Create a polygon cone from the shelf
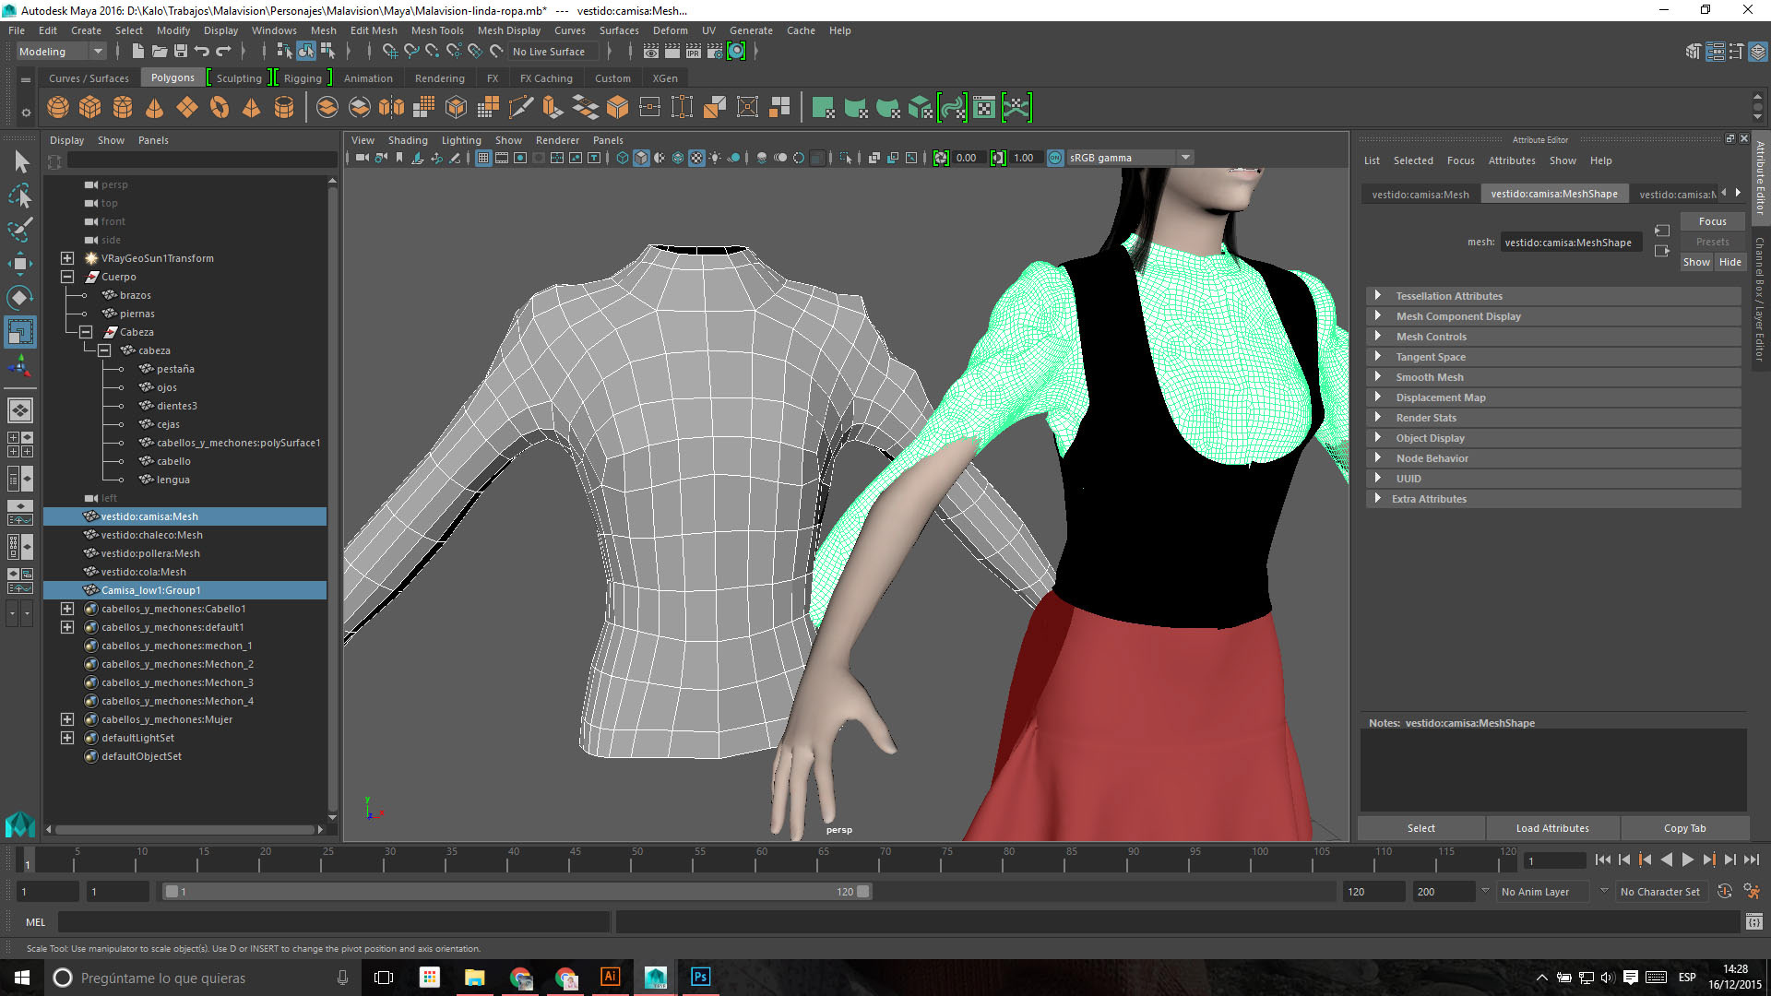1771x996 pixels. 155,108
